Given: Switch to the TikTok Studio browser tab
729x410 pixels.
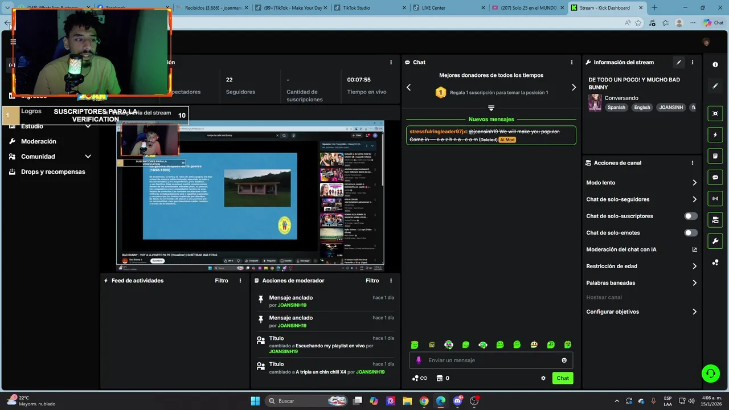Looking at the screenshot, I should click(369, 8).
